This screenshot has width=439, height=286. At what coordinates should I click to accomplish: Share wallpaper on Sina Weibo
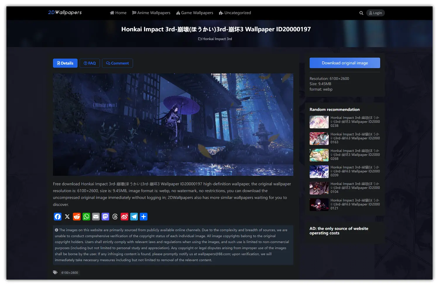pyautogui.click(x=124, y=217)
